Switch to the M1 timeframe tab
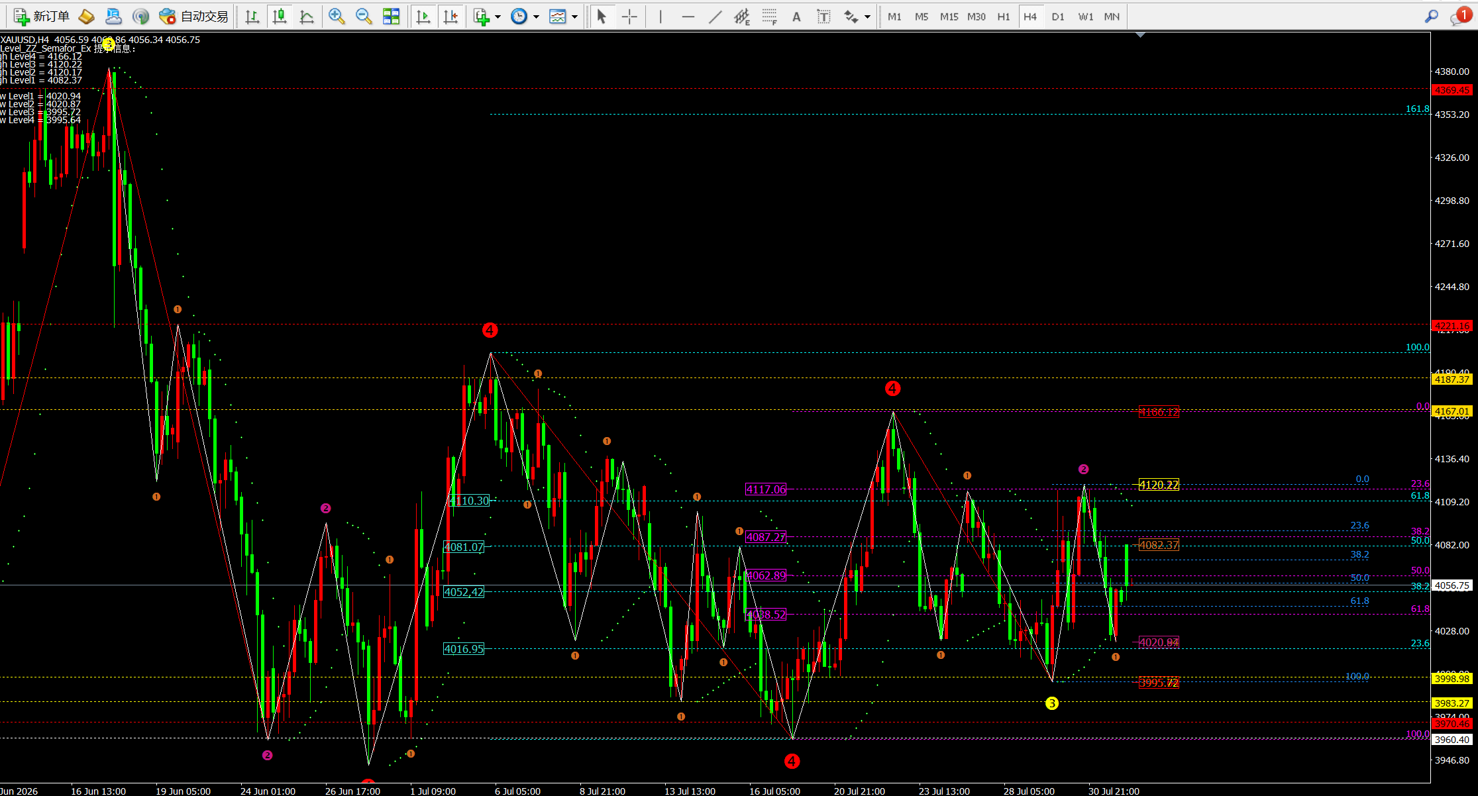The image size is (1478, 796). click(x=894, y=17)
